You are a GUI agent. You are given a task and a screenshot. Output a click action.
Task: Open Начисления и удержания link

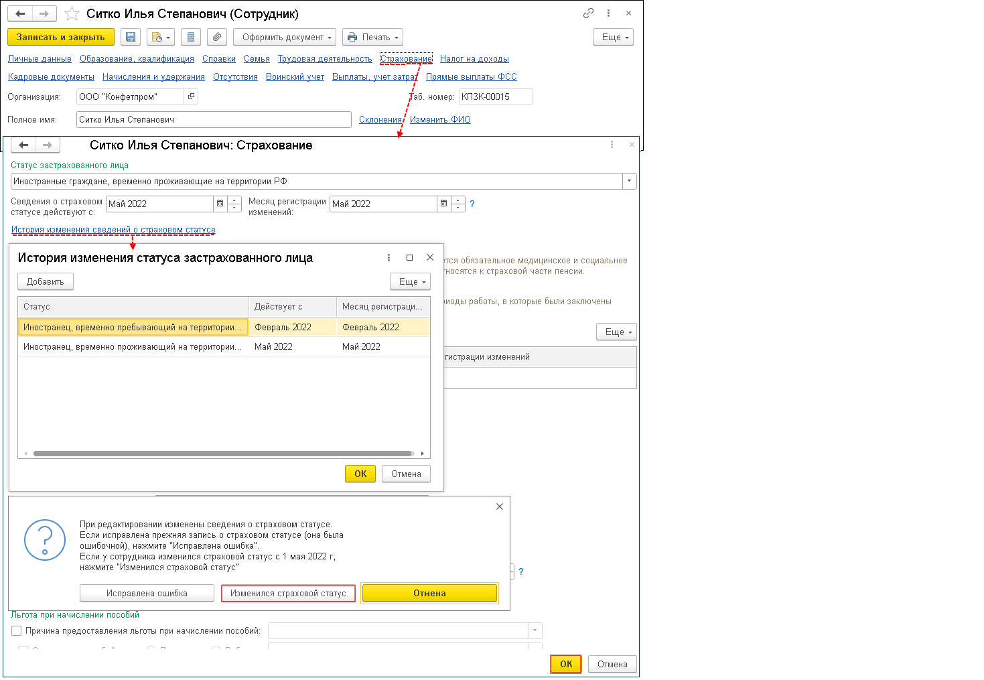153,77
